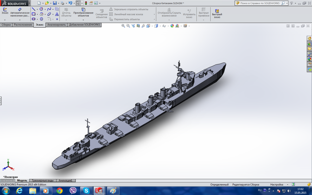Expand Преобразование объектов dropdown arrow

83,20
